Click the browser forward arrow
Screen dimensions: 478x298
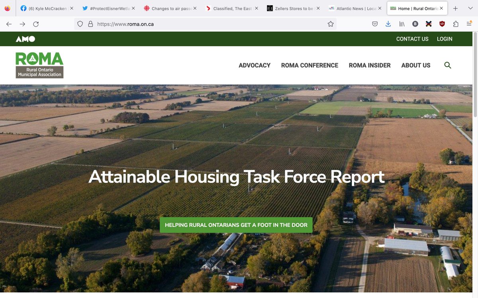tap(22, 24)
